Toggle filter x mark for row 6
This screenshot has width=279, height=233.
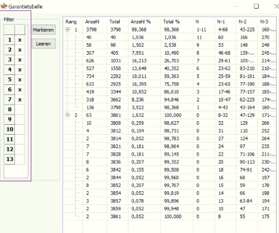(x=20, y=90)
